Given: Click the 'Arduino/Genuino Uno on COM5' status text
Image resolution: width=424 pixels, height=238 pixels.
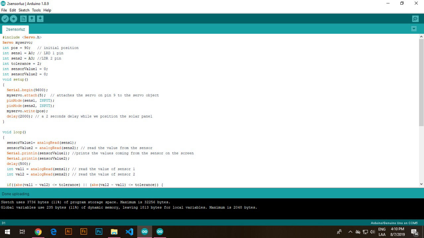Looking at the screenshot, I should pos(394,223).
